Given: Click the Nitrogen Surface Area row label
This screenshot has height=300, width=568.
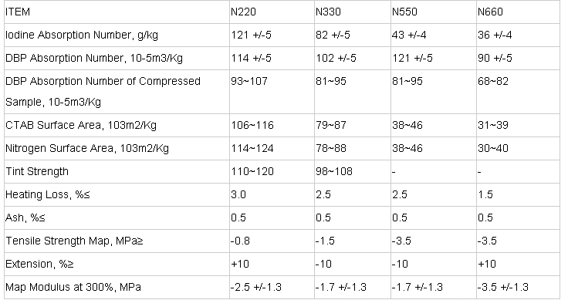Looking at the screenshot, I should click(x=87, y=148).
